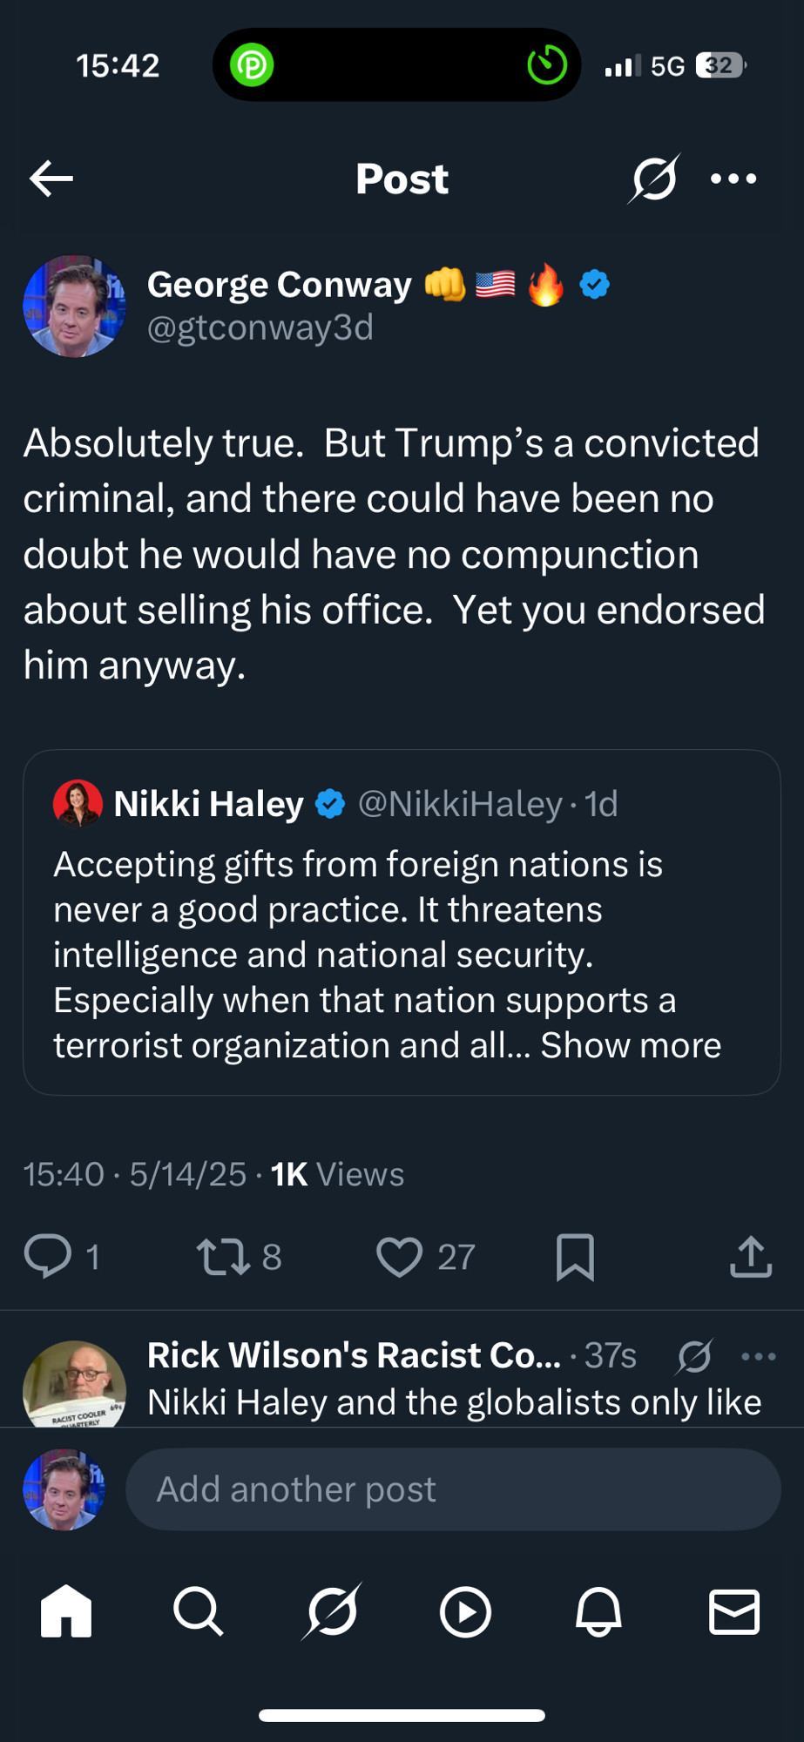
Task: Open Notifications bell tab
Action: tap(599, 1611)
